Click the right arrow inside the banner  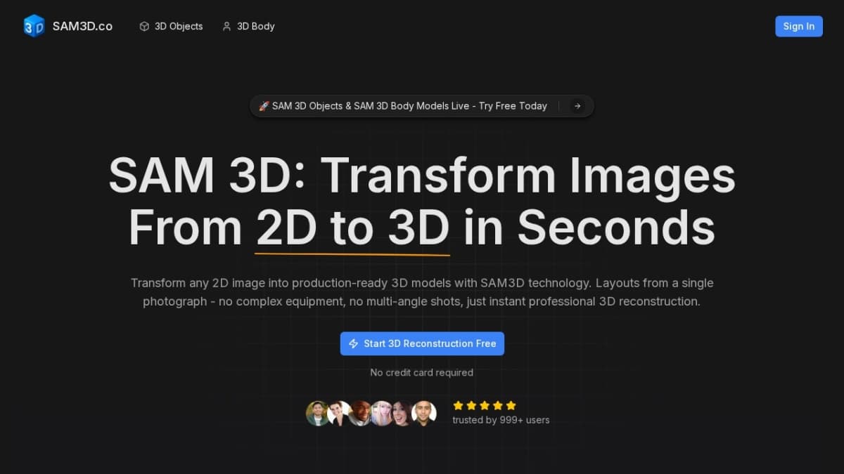tap(577, 106)
